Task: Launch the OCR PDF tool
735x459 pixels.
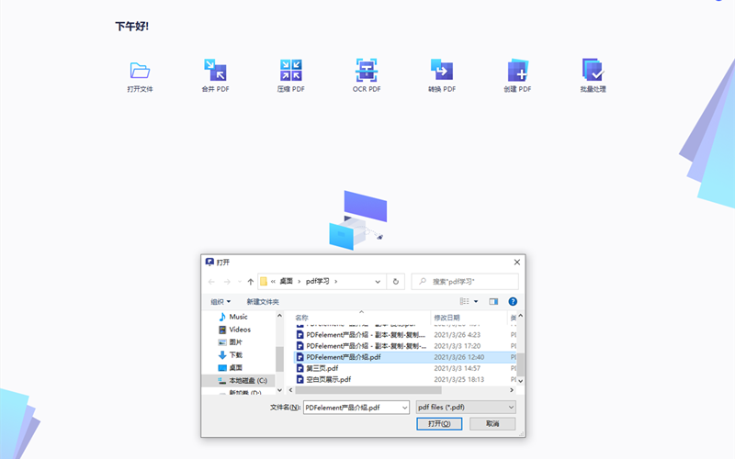Action: point(367,71)
